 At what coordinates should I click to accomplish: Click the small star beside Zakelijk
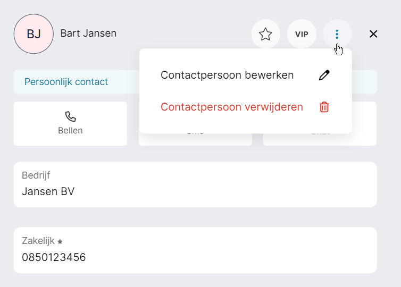[60, 241]
